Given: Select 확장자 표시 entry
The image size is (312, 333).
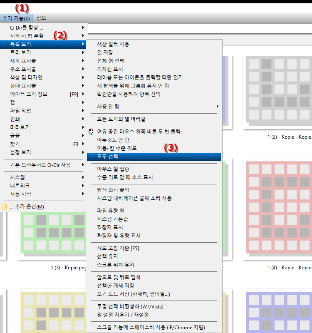Looking at the screenshot, I should click(154, 227).
